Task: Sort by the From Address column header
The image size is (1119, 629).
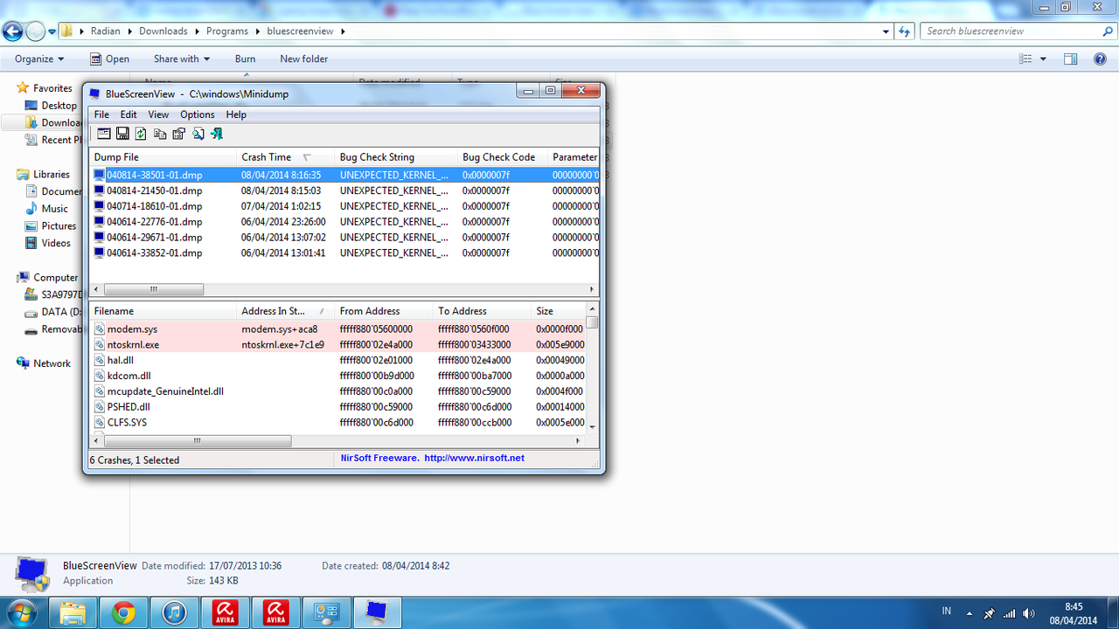Action: pos(385,311)
